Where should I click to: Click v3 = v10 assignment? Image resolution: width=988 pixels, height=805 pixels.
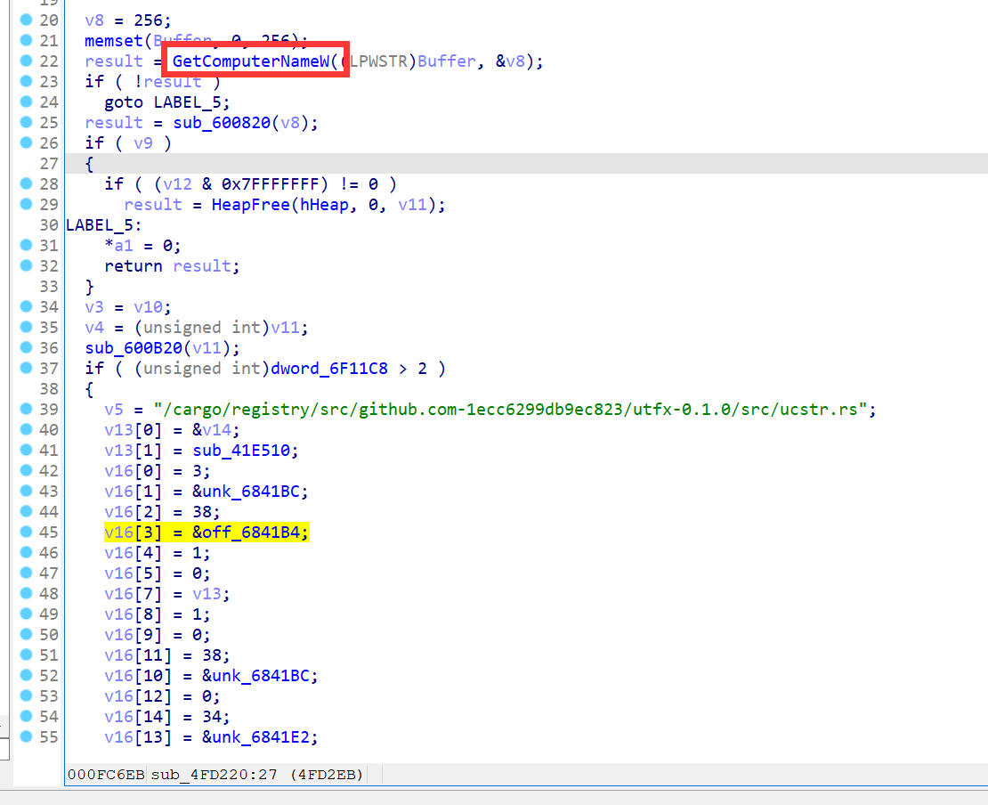click(128, 307)
